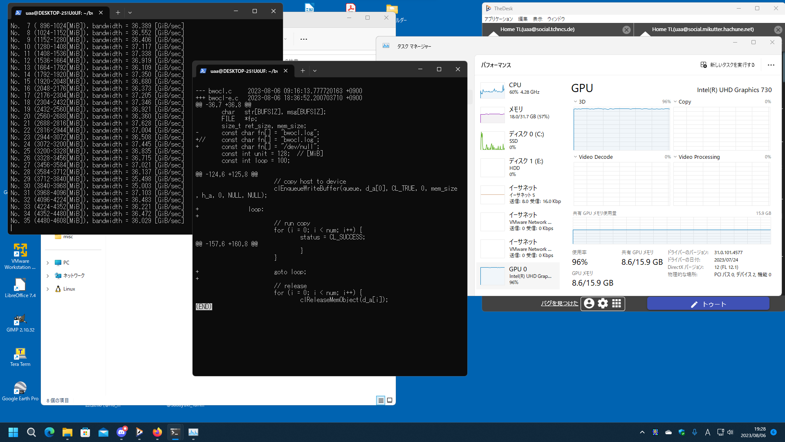Click the トゥート post button
The width and height of the screenshot is (785, 442).
pos(708,304)
